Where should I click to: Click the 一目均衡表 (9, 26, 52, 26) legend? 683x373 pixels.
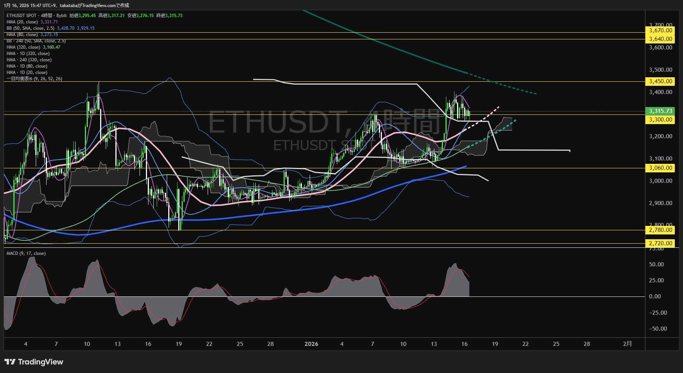[x=34, y=79]
